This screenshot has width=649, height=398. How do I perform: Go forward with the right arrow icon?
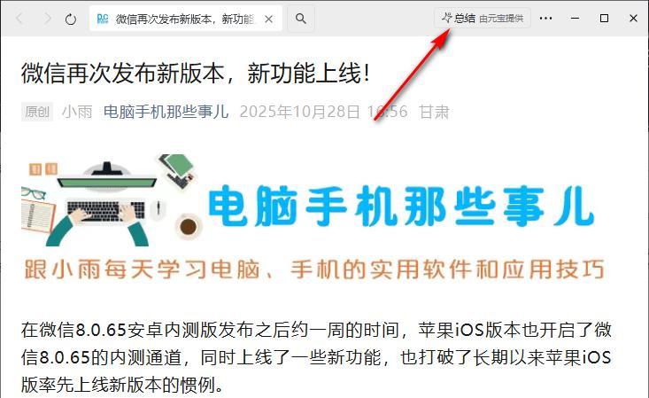pos(47,19)
